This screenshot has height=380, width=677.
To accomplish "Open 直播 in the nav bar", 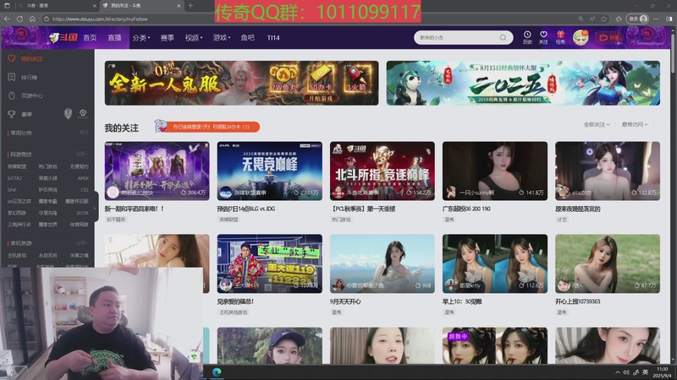I will pos(114,38).
